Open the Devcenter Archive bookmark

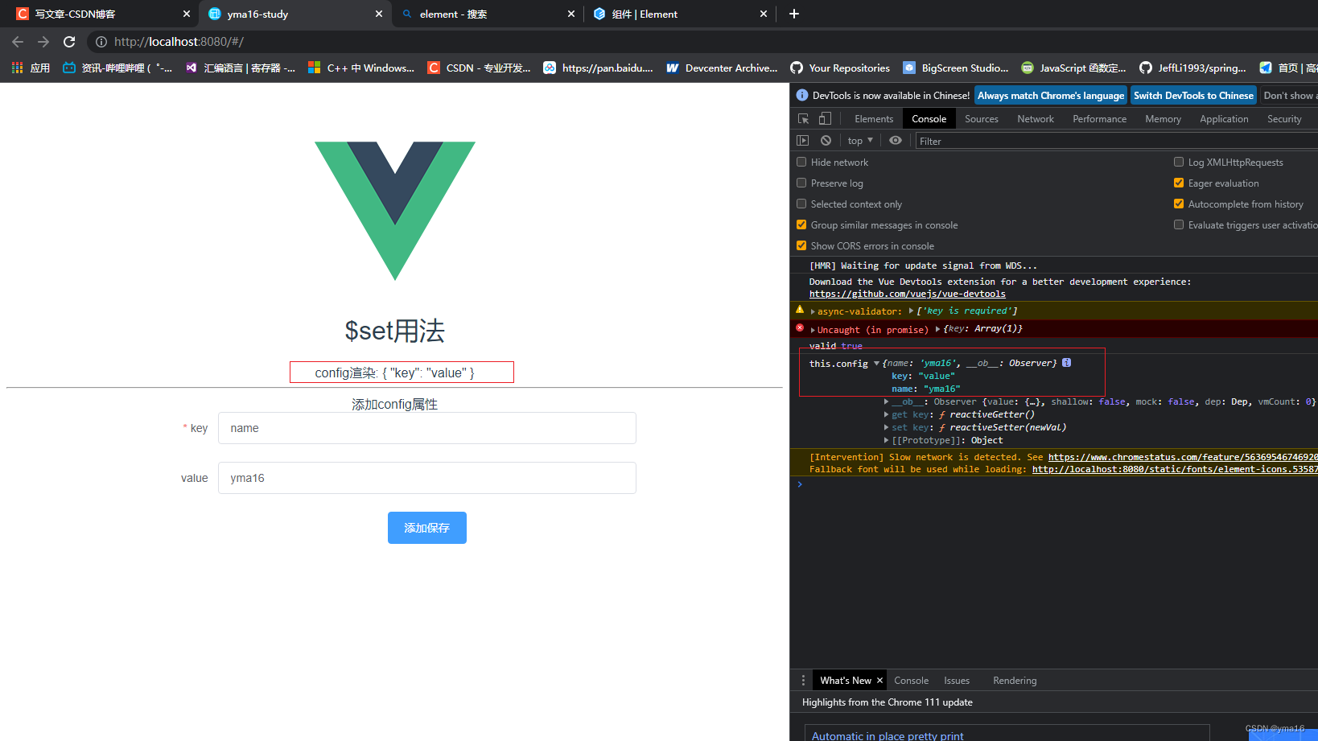(722, 68)
